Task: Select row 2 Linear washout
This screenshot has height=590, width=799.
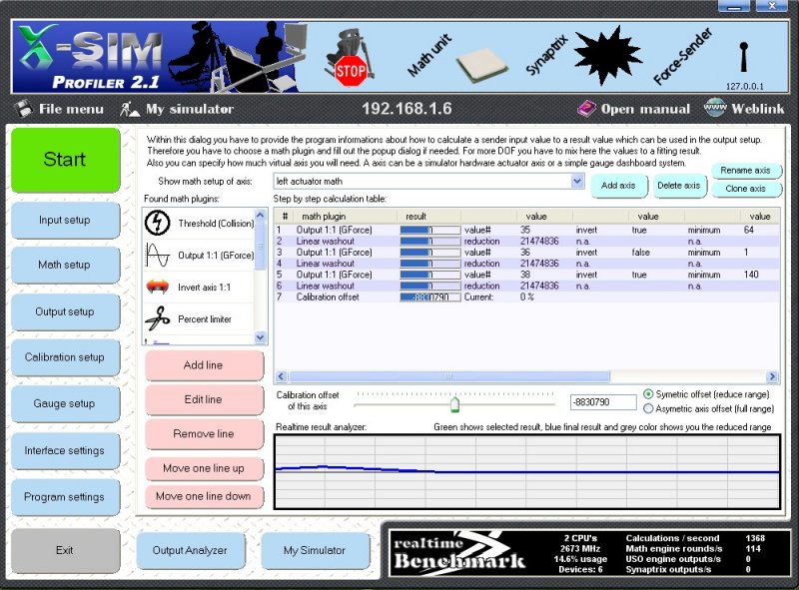Action: 526,241
